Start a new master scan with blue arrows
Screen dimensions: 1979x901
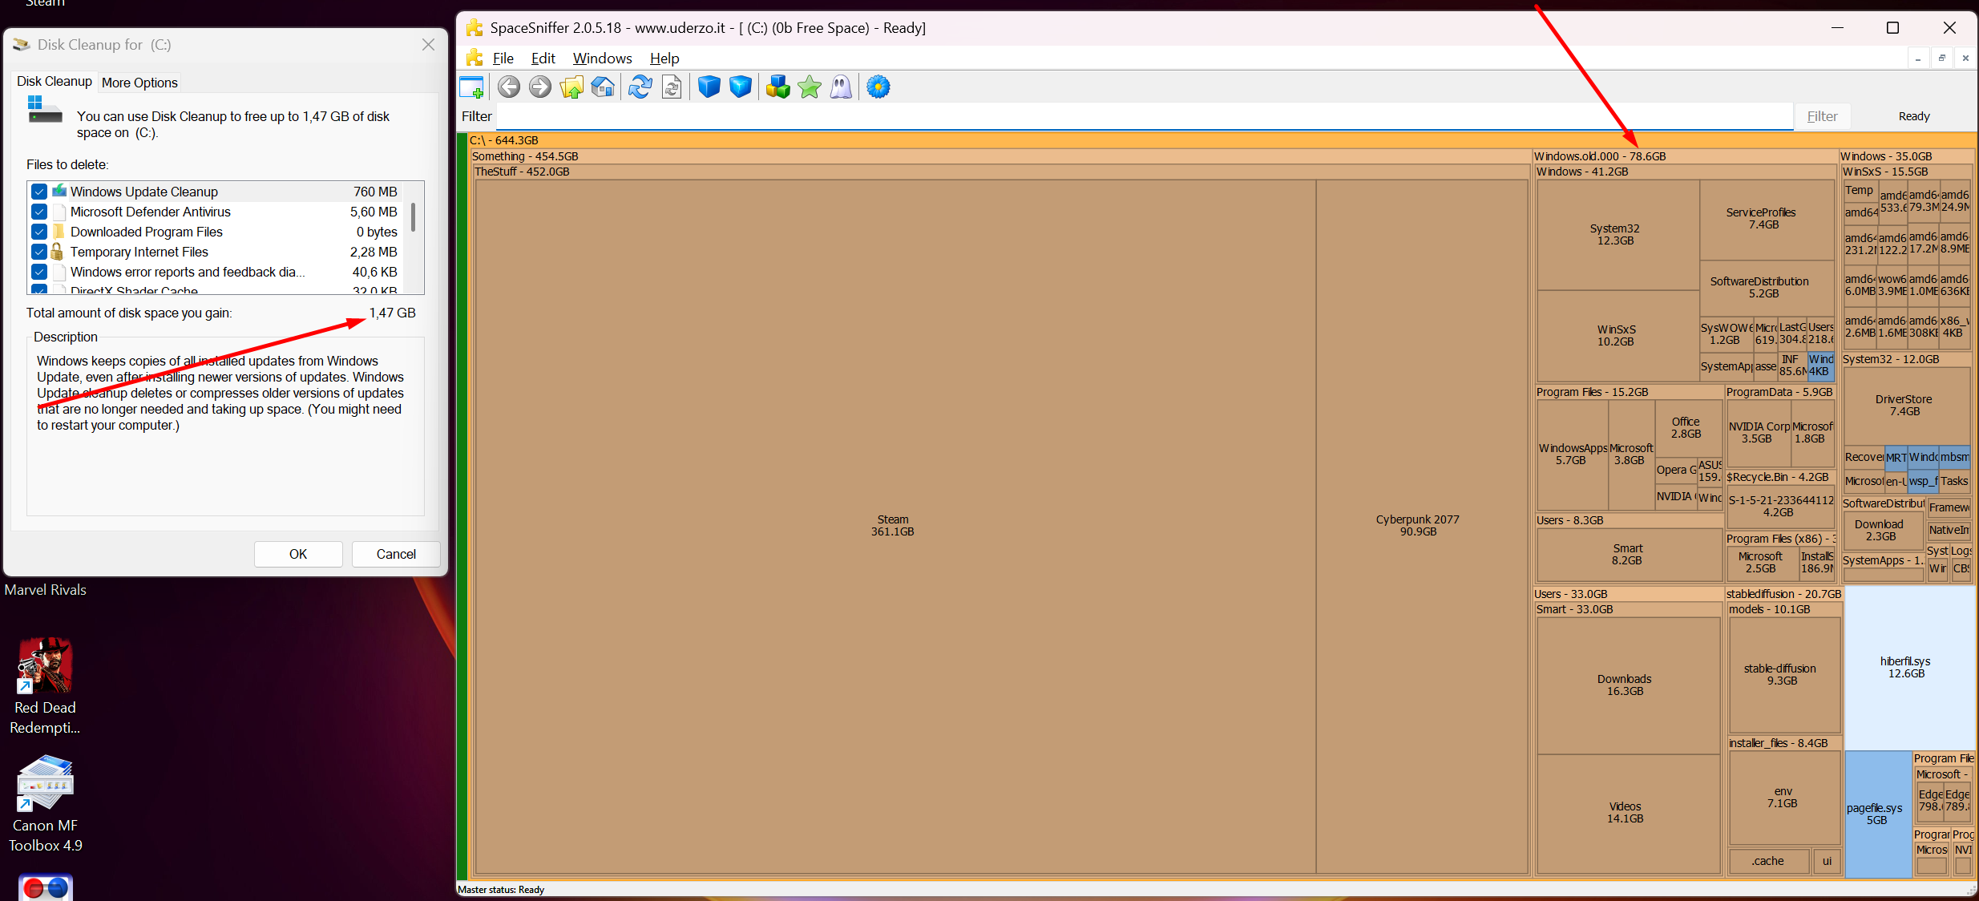click(x=640, y=87)
